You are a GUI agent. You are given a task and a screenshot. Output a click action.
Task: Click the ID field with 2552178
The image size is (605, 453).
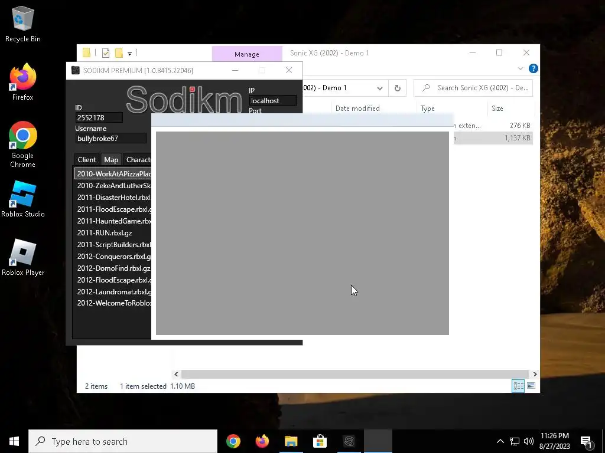coord(99,117)
